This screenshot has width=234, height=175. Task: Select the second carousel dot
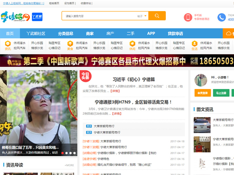(66, 153)
